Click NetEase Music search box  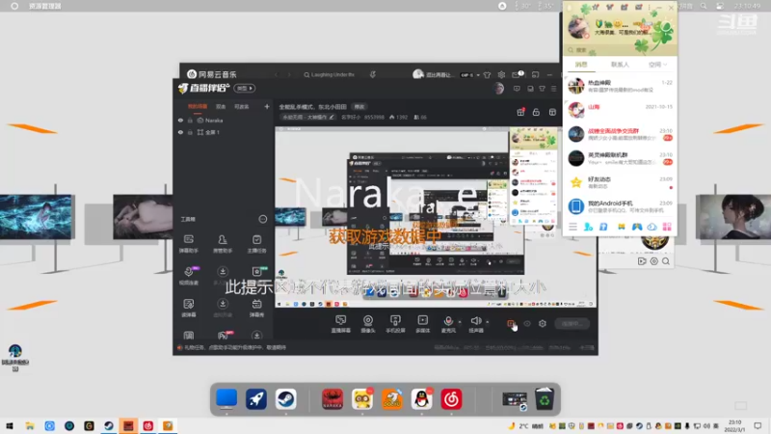click(332, 75)
